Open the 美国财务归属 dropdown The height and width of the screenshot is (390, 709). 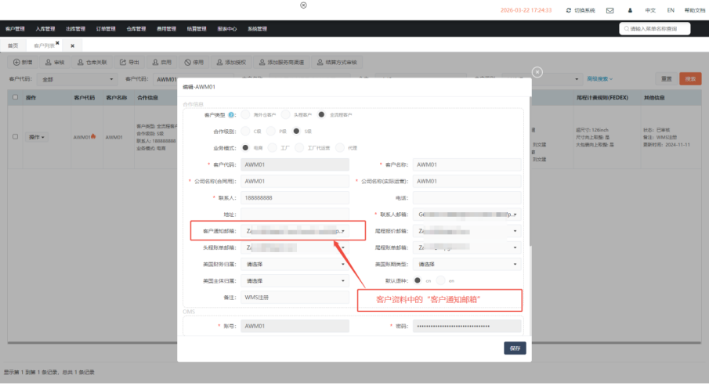(342, 264)
